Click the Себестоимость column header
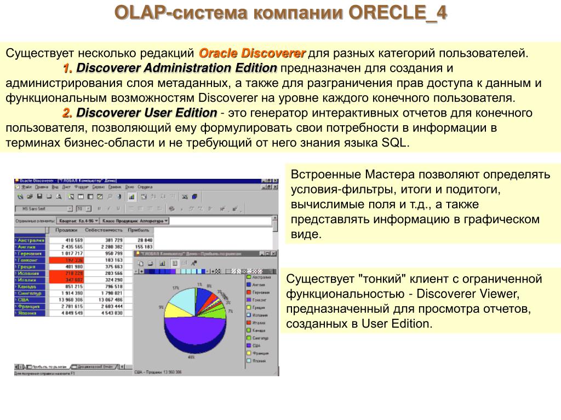 coord(104,230)
